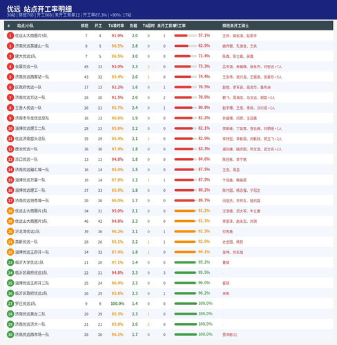Click the 1.2 load value in row 15

pyautogui.click(x=135, y=180)
